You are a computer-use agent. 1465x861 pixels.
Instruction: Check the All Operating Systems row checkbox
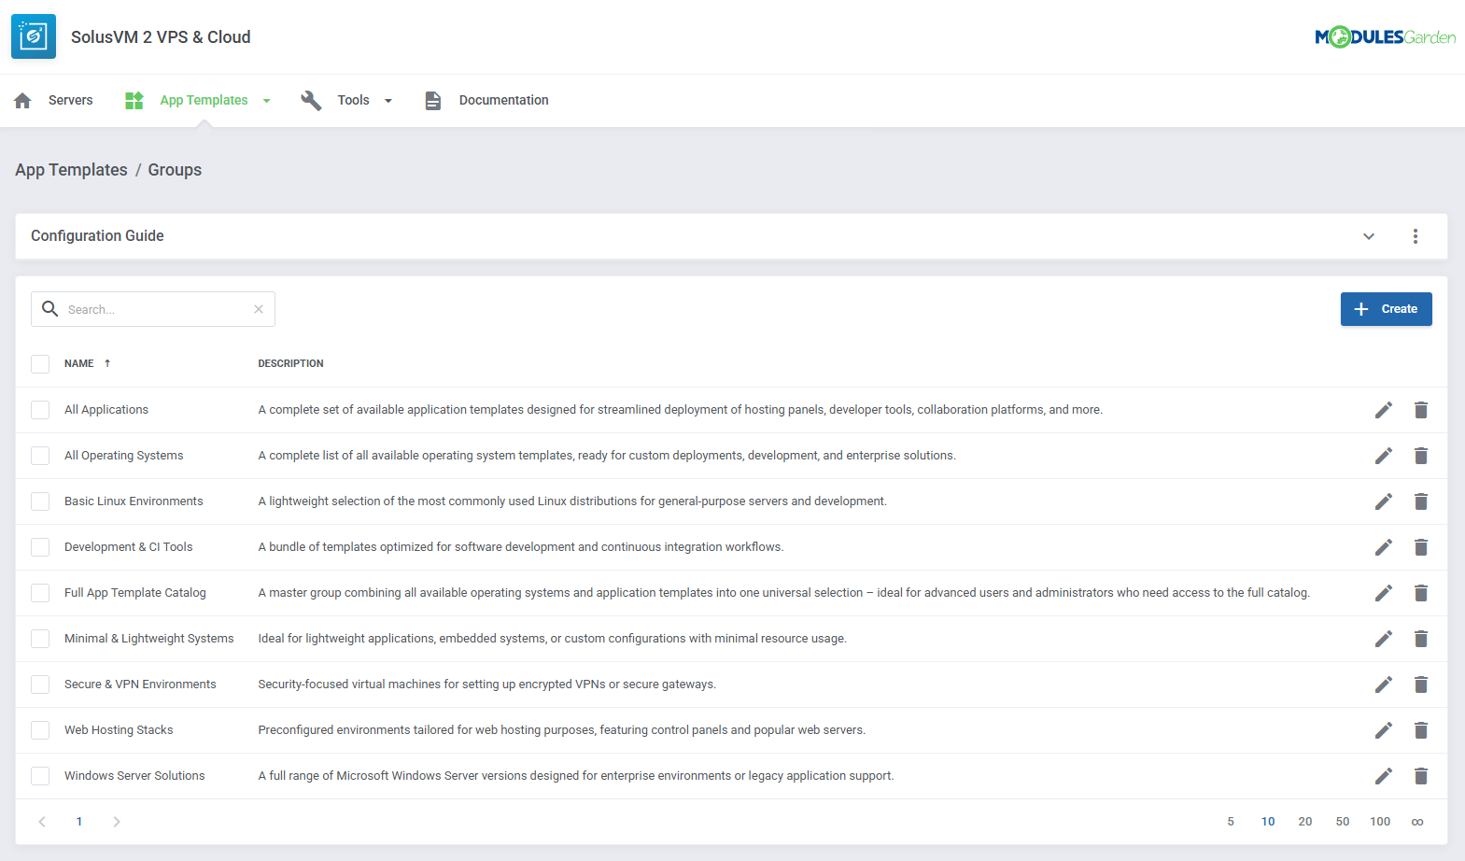tap(40, 456)
